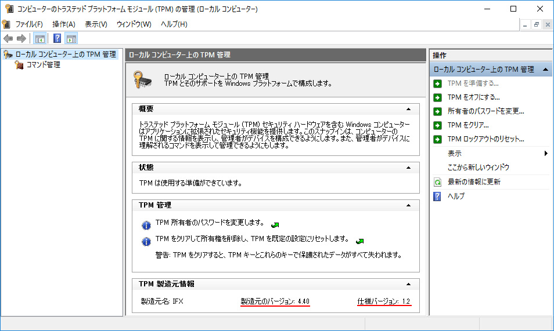Open the ファイル(F) menu
This screenshot has width=554, height=331.
tap(29, 24)
